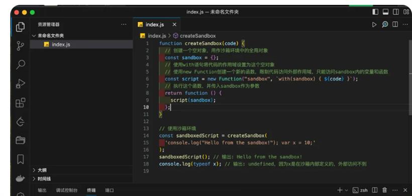Click the editor vertical scrollbar
This screenshot has width=412, height=196.
click(x=410, y=77)
